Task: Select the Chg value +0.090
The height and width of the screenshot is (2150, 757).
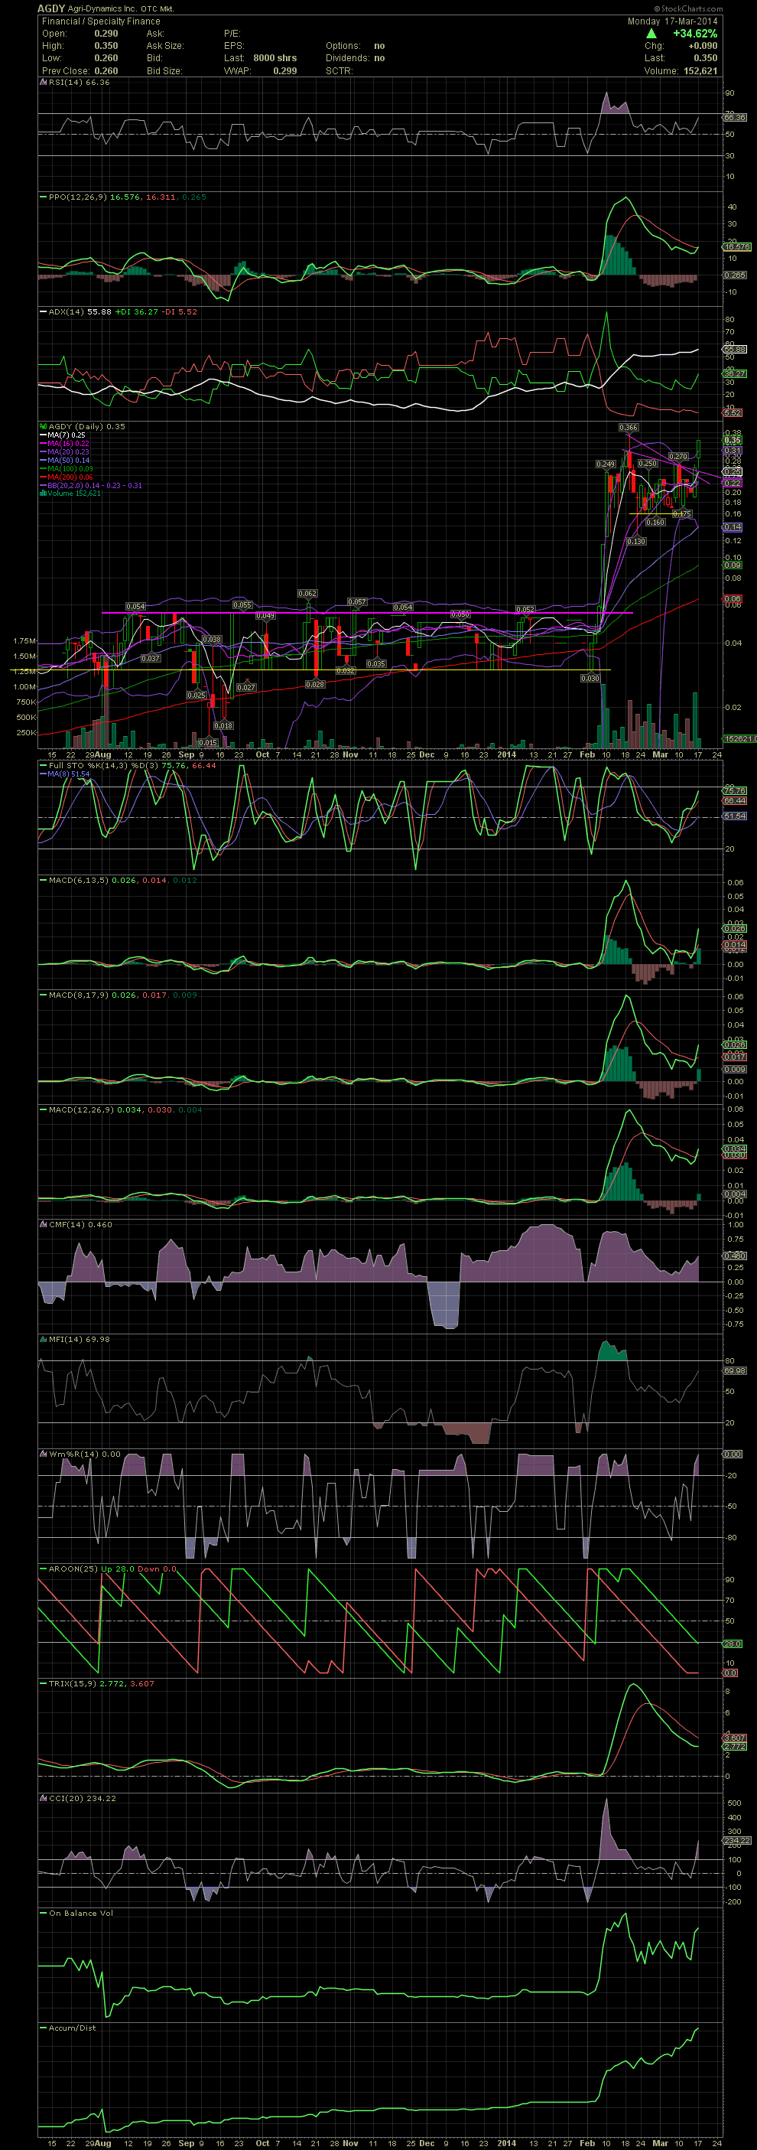Action: [x=703, y=46]
